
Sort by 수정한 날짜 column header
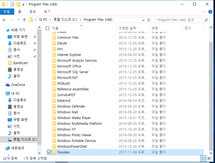[x=127, y=28]
